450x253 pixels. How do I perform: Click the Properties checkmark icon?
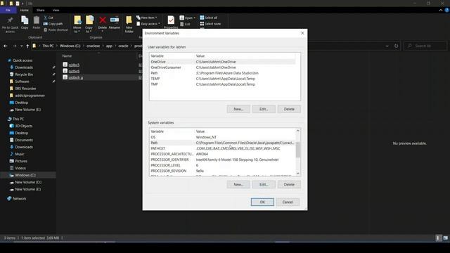tap(171, 20)
